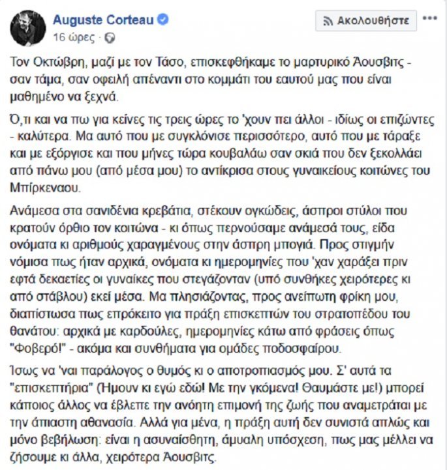This screenshot has height=470, width=447.
Task: Click the first paragraph starting 'Τον Οκτώβρη'
Action: [222, 77]
